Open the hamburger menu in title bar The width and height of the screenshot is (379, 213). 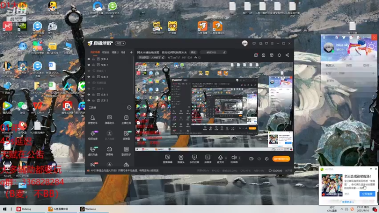point(272,44)
